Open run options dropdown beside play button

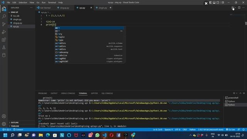click(x=235, y=8)
